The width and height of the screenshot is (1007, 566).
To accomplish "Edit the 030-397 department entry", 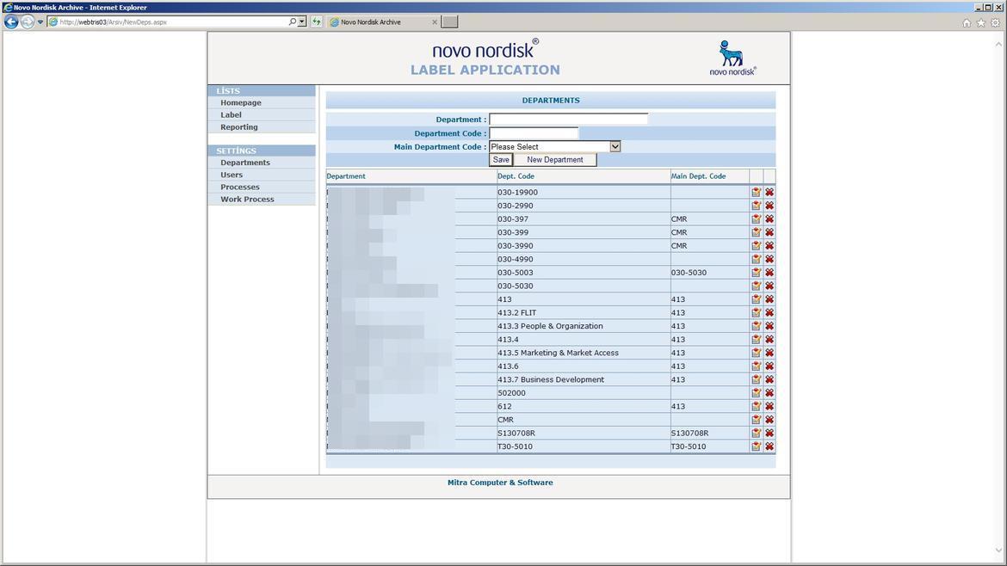I will [x=756, y=218].
